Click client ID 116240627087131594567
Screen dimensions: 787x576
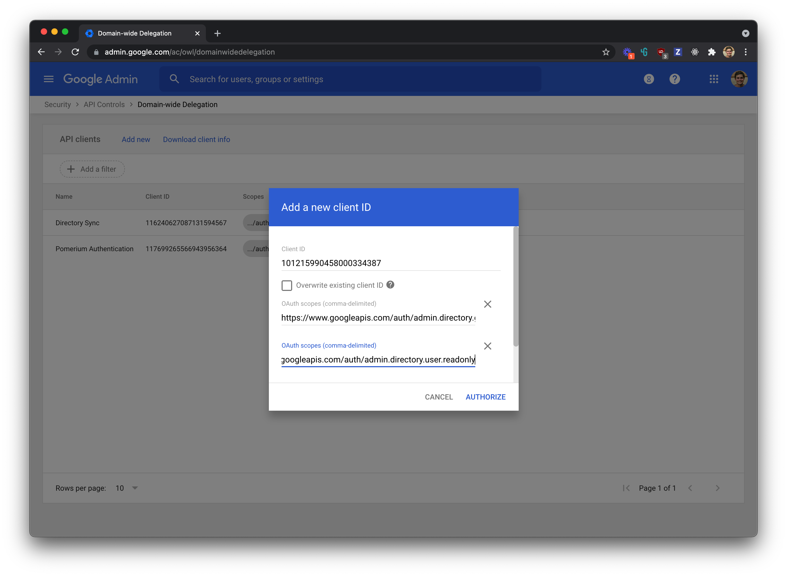tap(186, 223)
